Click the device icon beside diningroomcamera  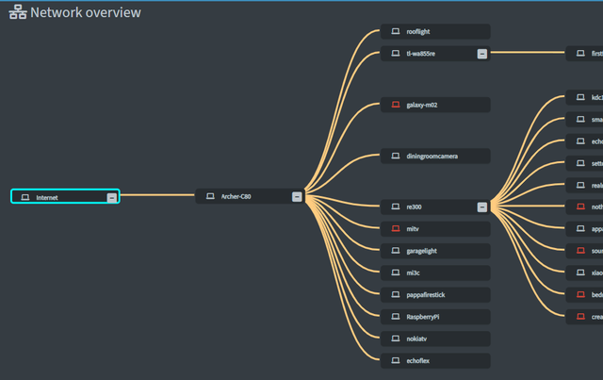(396, 156)
